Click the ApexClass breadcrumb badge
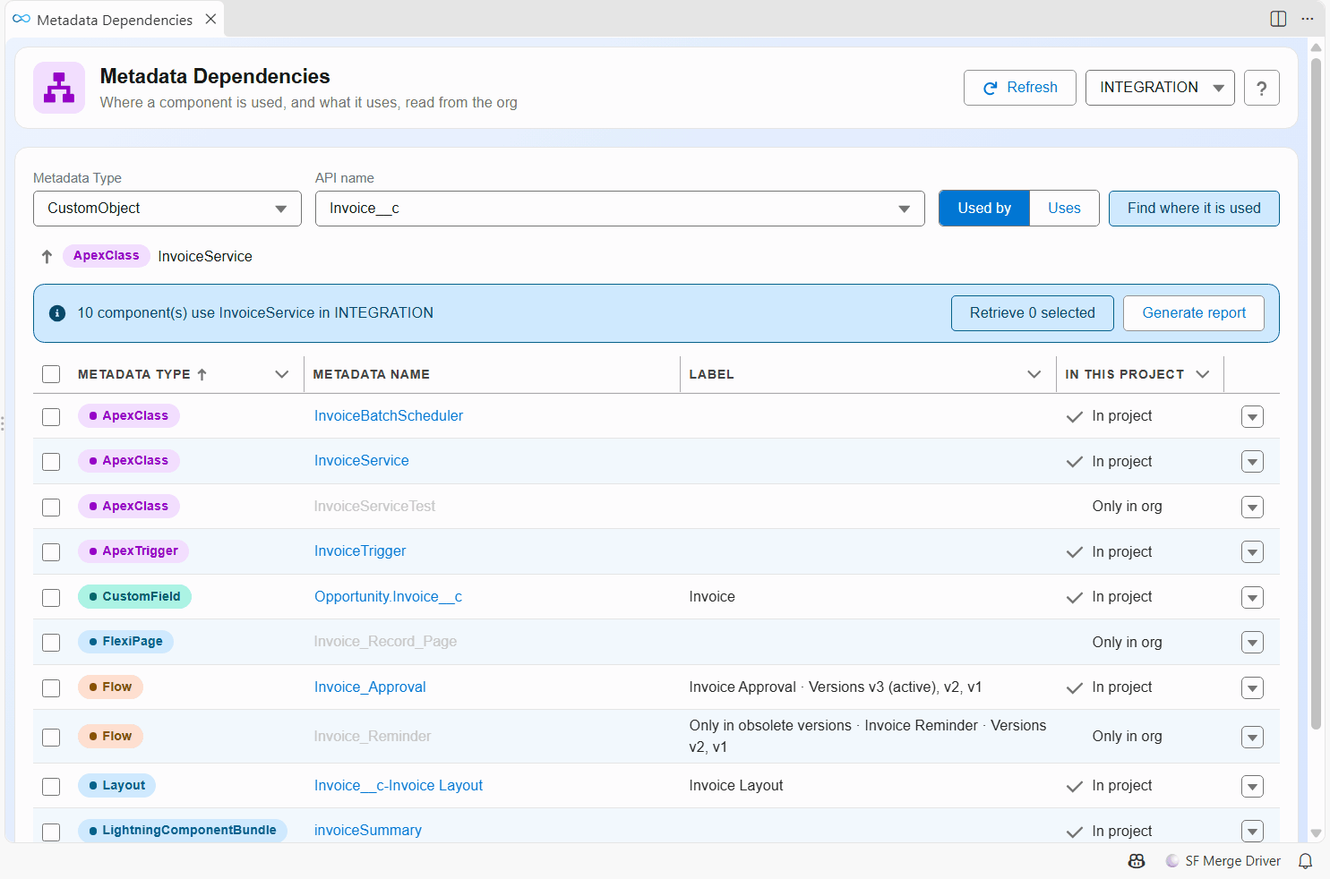Viewport: 1330px width, 879px height. point(106,256)
